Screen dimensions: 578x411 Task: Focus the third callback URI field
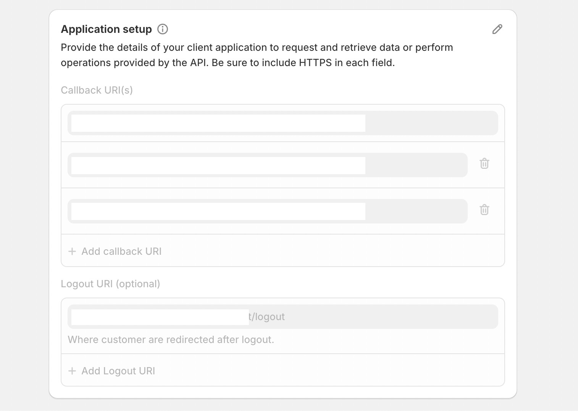click(x=267, y=211)
